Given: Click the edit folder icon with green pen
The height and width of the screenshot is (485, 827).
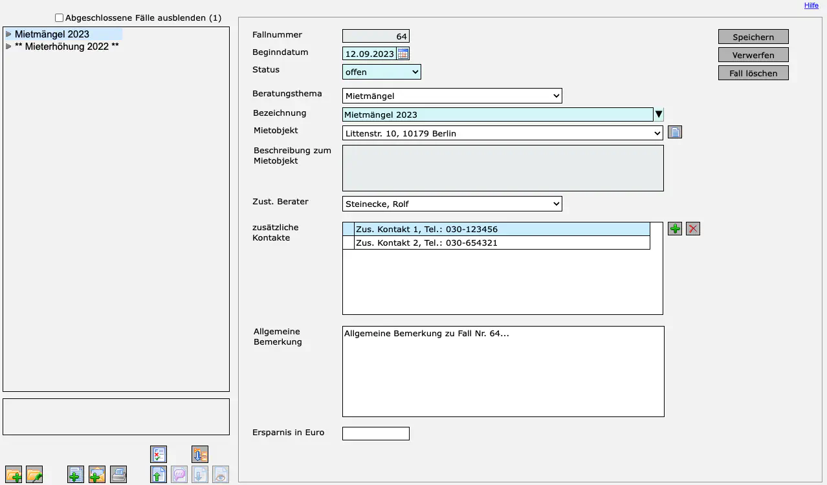Looking at the screenshot, I should coord(34,475).
